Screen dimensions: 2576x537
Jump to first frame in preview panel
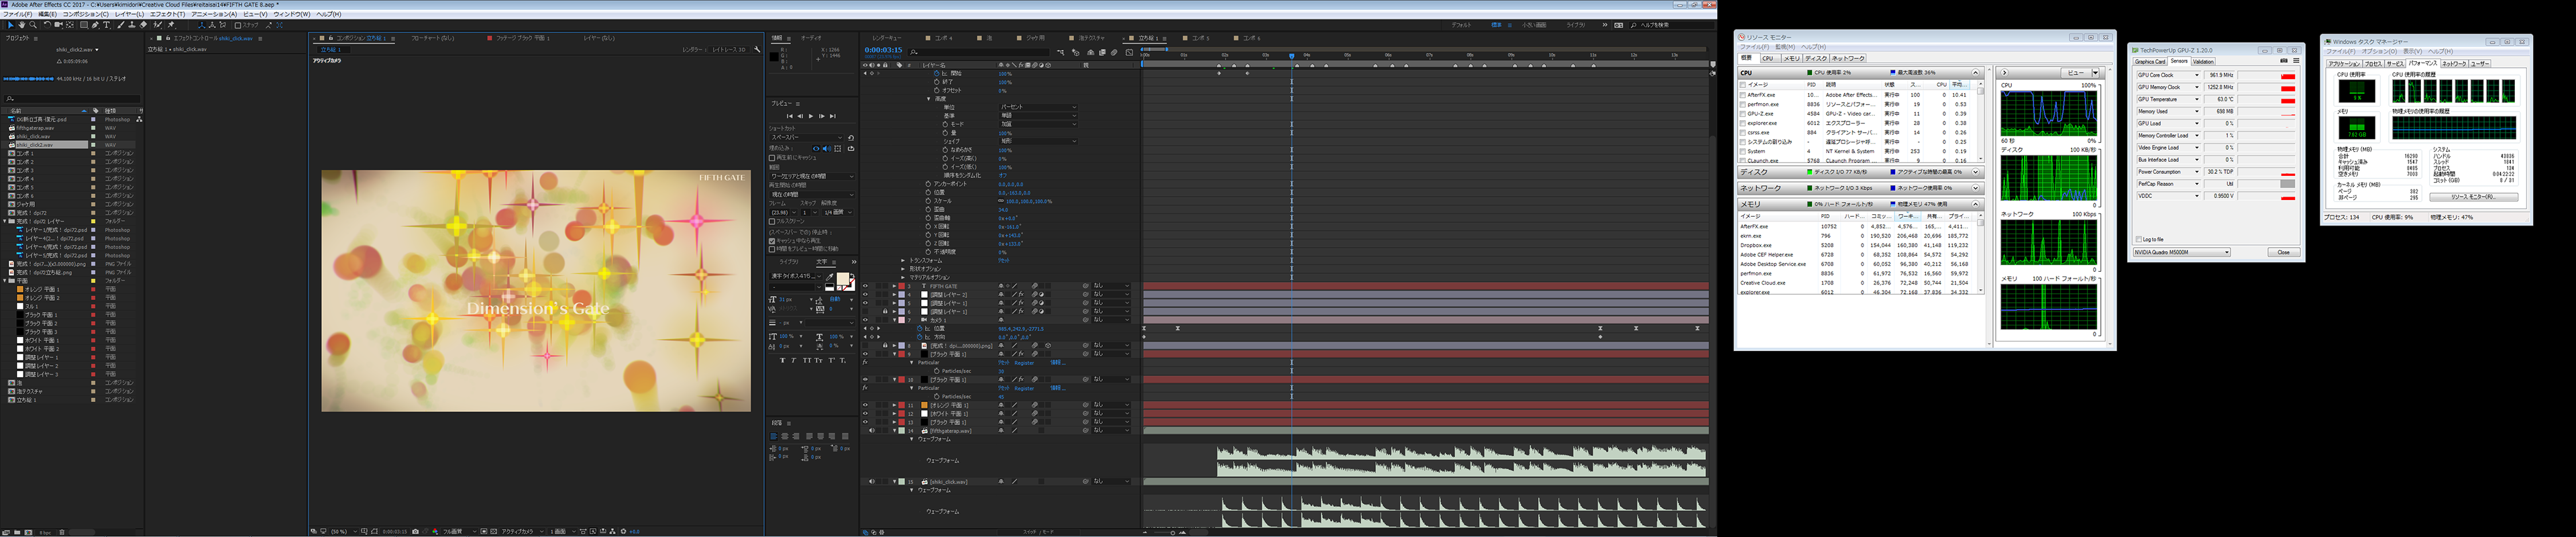tap(789, 116)
